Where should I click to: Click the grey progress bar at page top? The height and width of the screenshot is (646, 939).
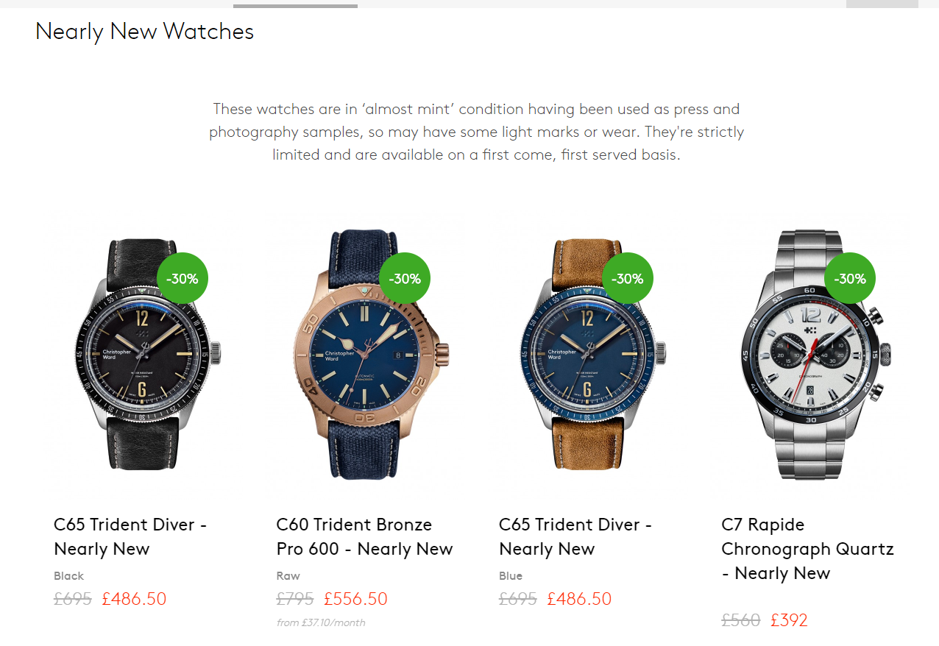tap(295, 6)
